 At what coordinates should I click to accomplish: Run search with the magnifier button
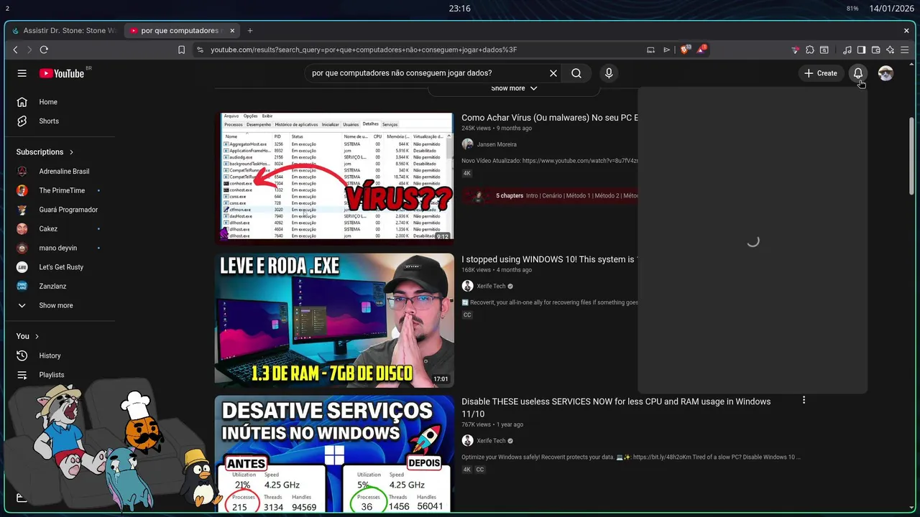(576, 73)
